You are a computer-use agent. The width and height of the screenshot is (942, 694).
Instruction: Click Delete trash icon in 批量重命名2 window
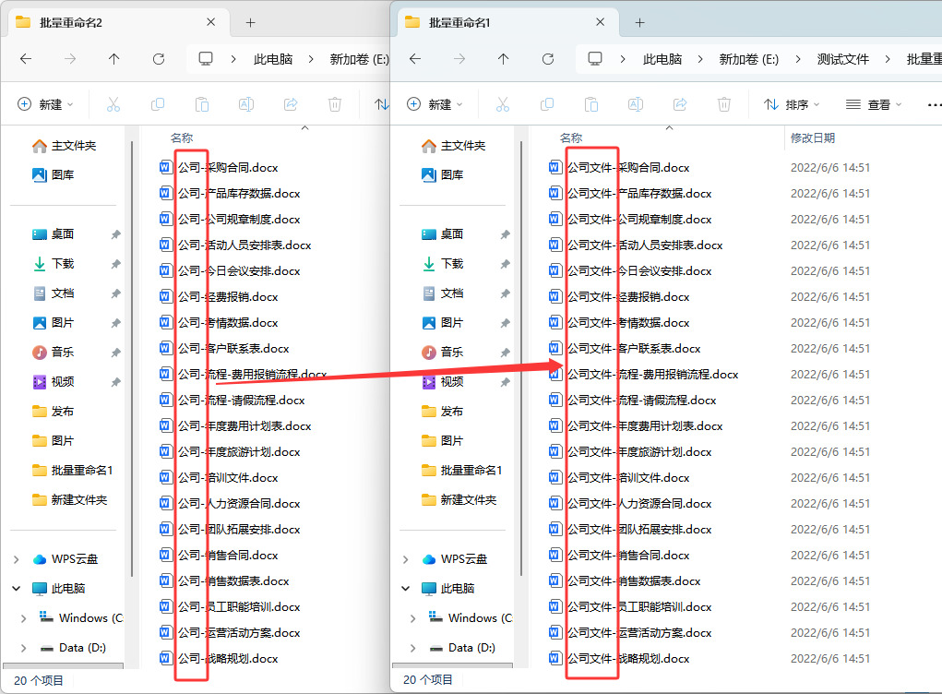click(335, 104)
